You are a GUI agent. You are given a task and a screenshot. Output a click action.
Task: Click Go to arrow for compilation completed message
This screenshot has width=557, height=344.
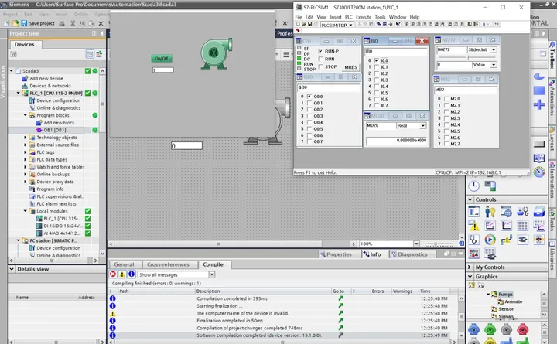[340, 298]
